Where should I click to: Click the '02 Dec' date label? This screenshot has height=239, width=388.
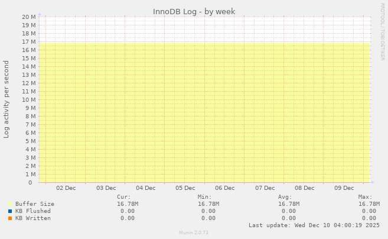coord(66,188)
